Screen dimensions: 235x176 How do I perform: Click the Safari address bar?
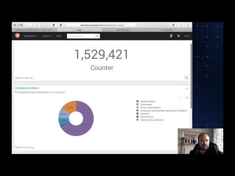102,25
